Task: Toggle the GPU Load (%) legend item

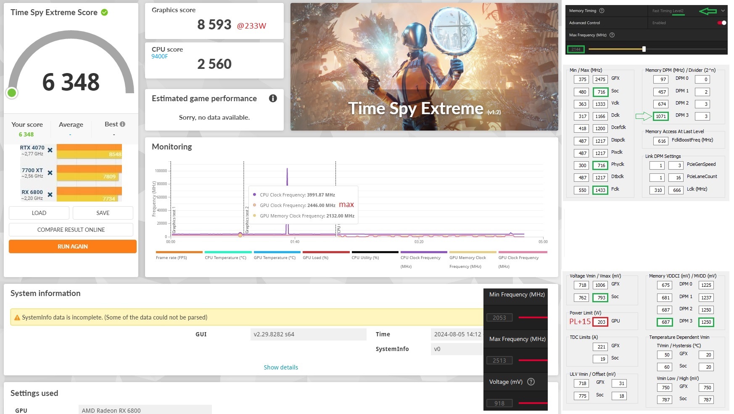Action: [x=326, y=255]
